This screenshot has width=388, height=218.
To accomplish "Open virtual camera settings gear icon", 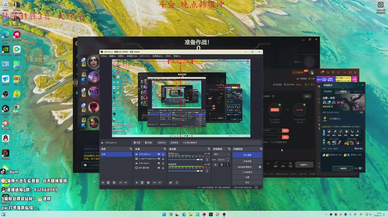I will (260, 167).
